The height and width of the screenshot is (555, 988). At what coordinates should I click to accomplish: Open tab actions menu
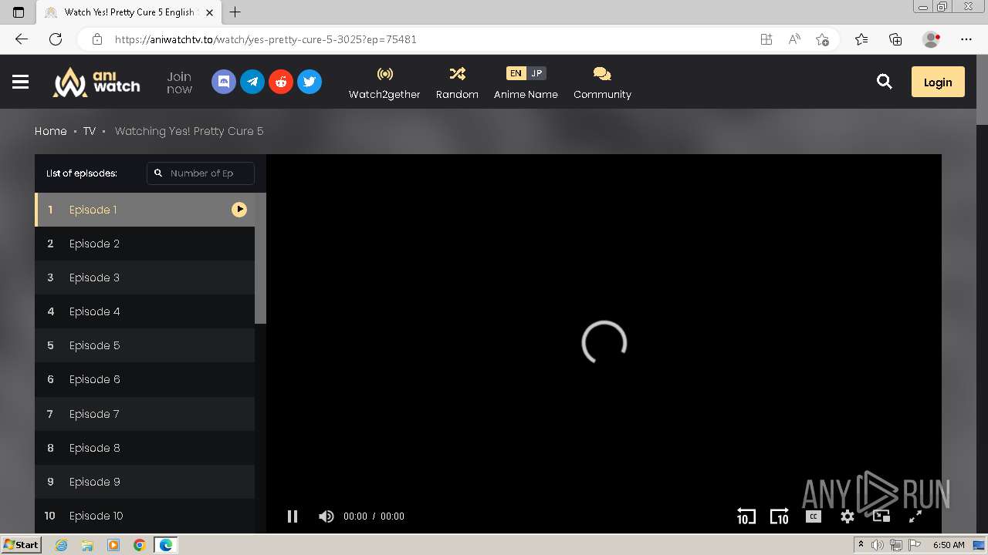[19, 12]
